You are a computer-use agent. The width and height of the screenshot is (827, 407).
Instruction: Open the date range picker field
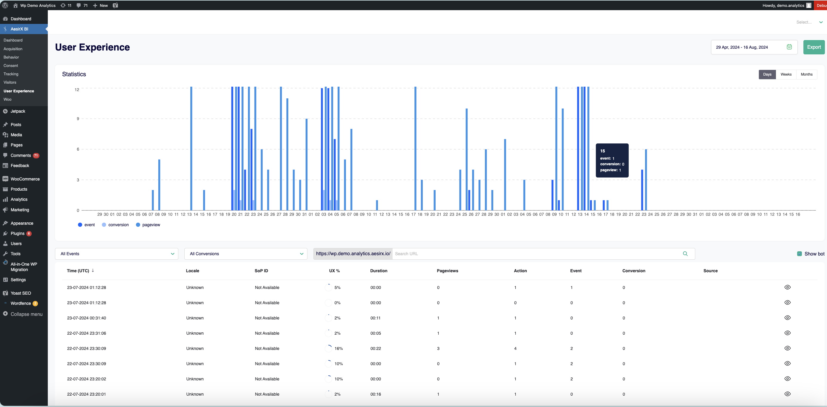[754, 47]
